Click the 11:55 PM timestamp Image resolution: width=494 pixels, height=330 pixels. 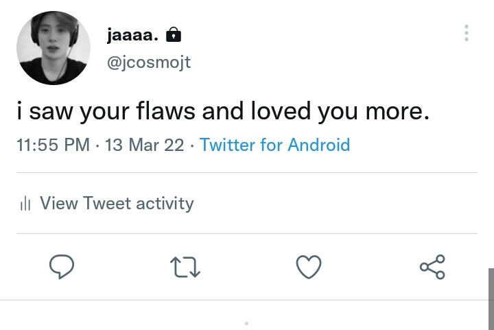[x=54, y=145]
